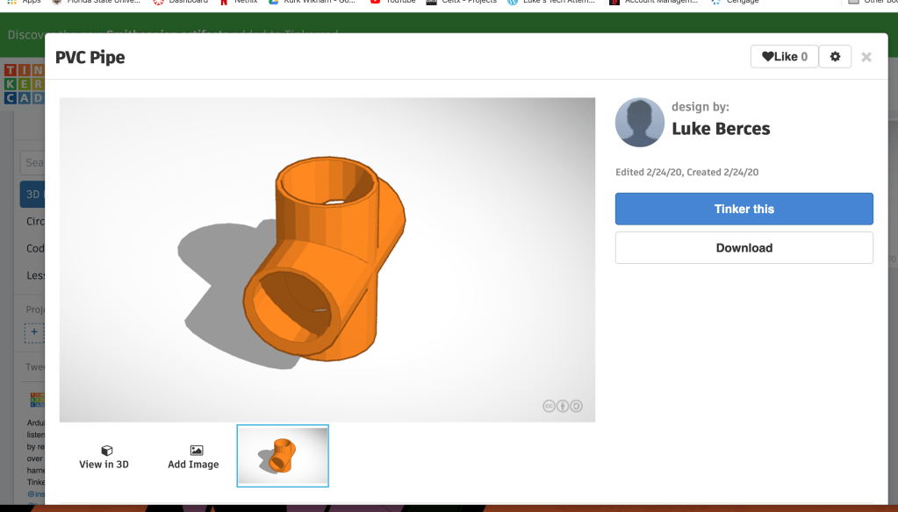
Task: Open the Lessons sidebar item
Action: click(35, 275)
